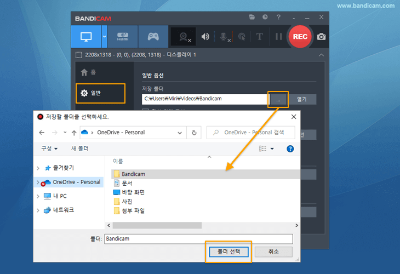Click the 폴더 name input field
This screenshot has width=400, height=274.
(x=198, y=239)
